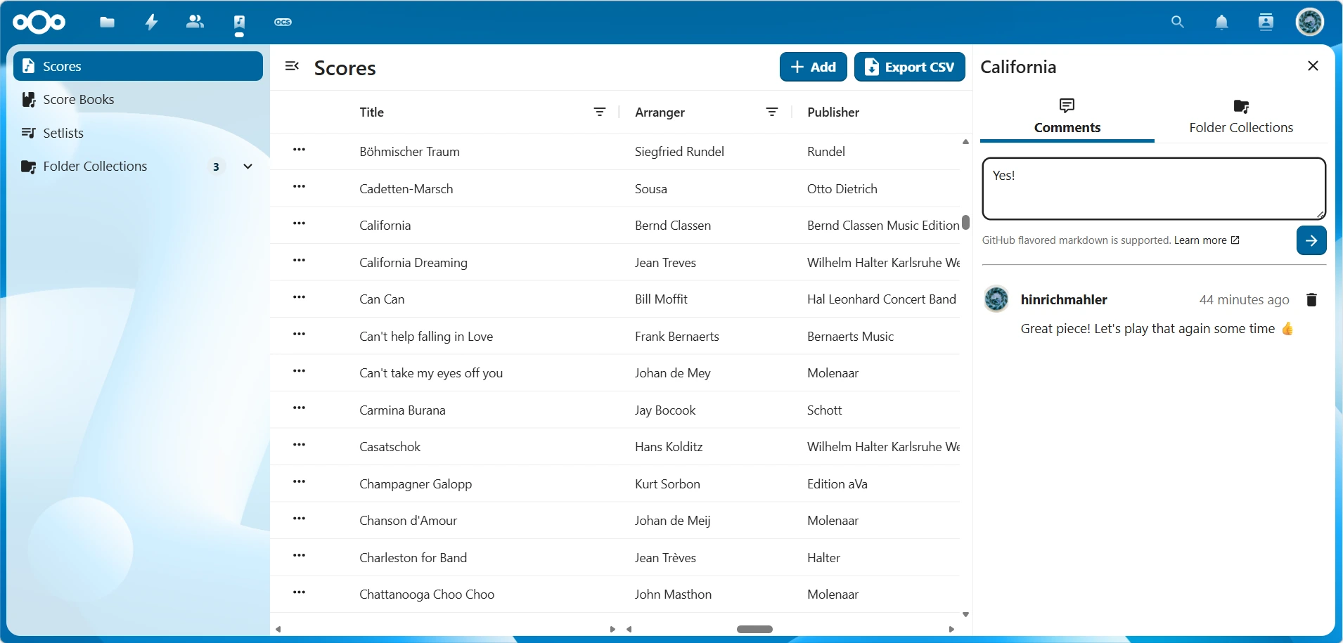Open the unified search

pyautogui.click(x=1178, y=22)
